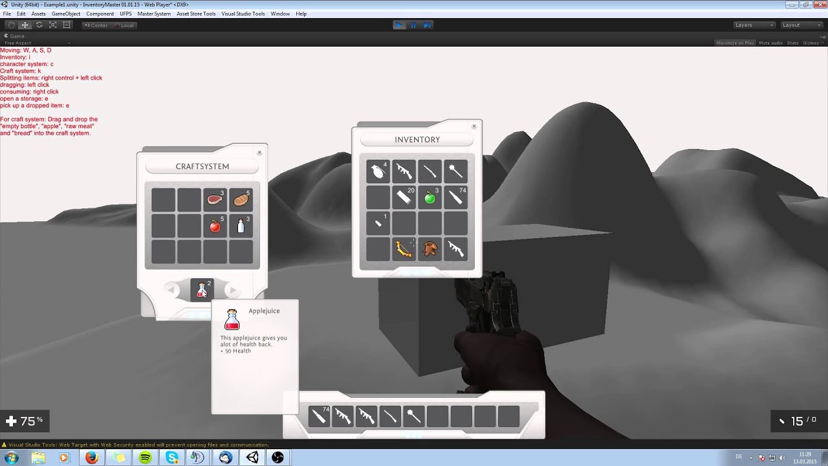The width and height of the screenshot is (828, 466).
Task: Select the Game tab
Action: pyautogui.click(x=14, y=36)
